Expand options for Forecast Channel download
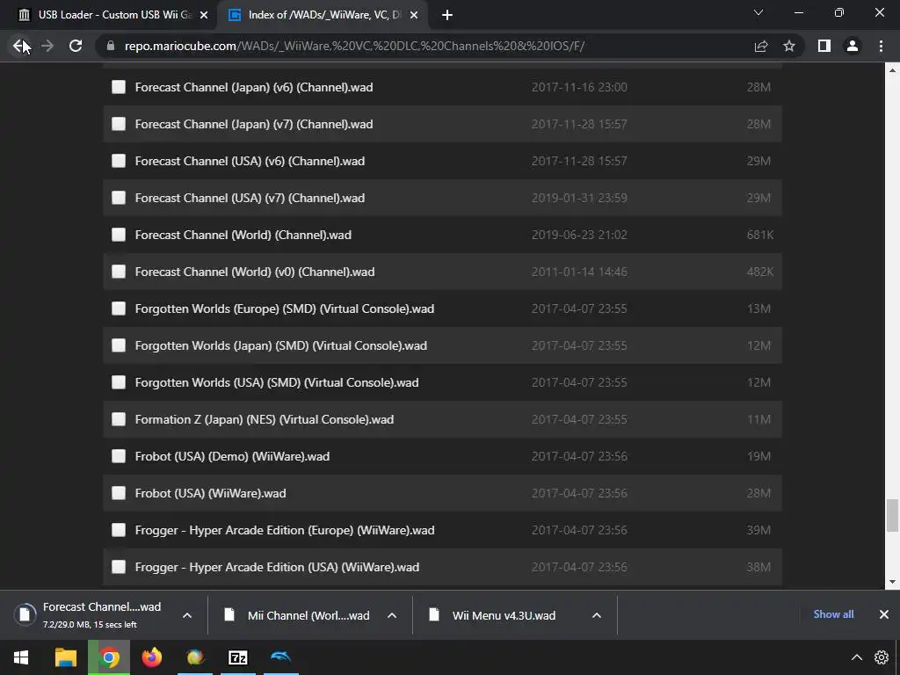This screenshot has height=675, width=900. (187, 615)
